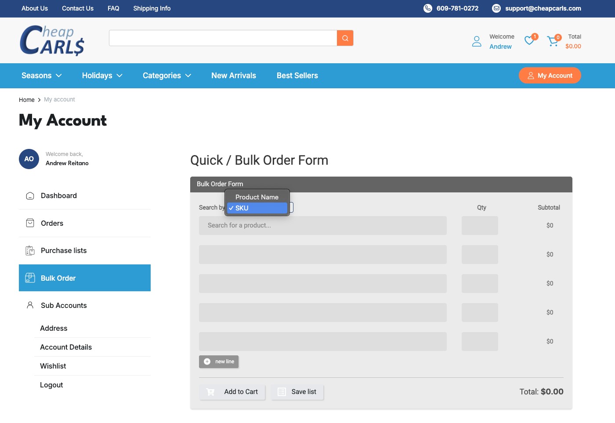Click the email envelope icon
This screenshot has height=423, width=615.
tap(496, 8)
